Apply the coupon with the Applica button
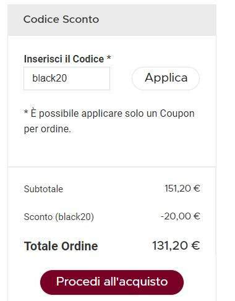The height and width of the screenshot is (301, 235). coord(166,78)
